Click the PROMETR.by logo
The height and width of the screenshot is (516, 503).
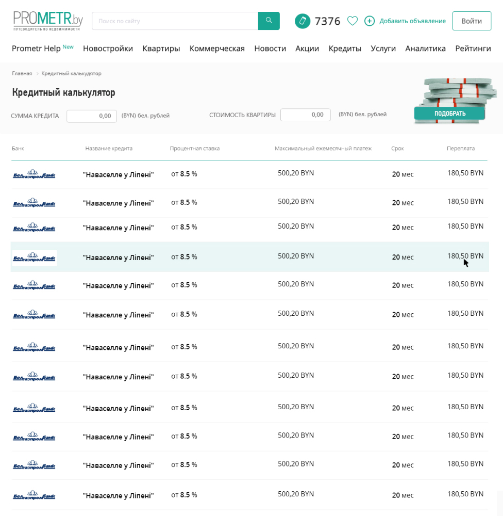(x=48, y=21)
